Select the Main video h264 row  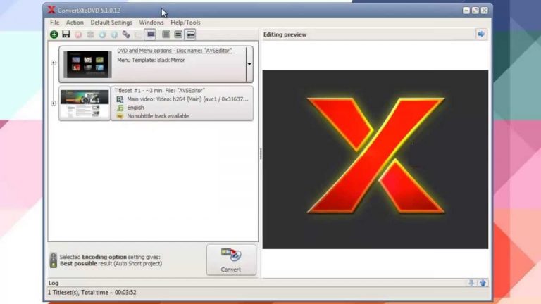187,99
